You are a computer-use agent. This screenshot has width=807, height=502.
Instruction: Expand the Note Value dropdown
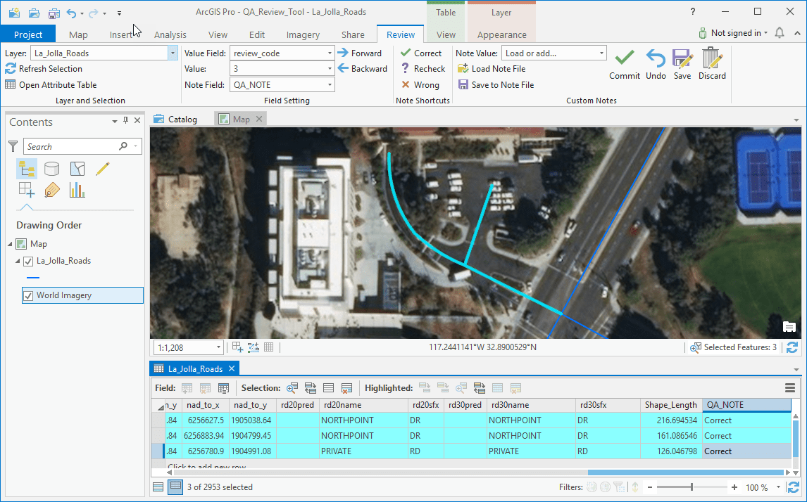click(601, 53)
